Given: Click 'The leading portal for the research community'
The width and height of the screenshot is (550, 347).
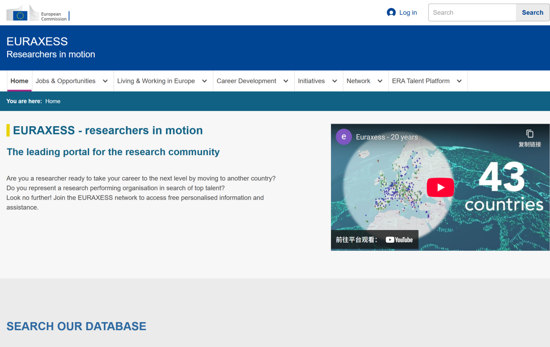Looking at the screenshot, I should (x=113, y=152).
